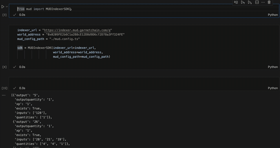
Task: Click the 'from mud import MUDIndexerSDK' code line
Action: click(x=44, y=9)
